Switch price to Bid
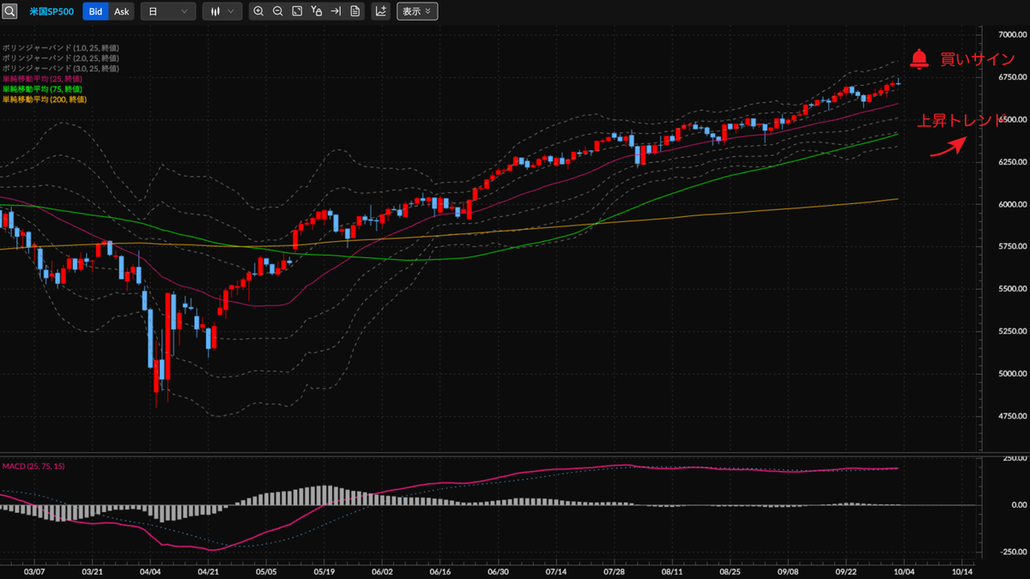The width and height of the screenshot is (1030, 579). (x=96, y=11)
